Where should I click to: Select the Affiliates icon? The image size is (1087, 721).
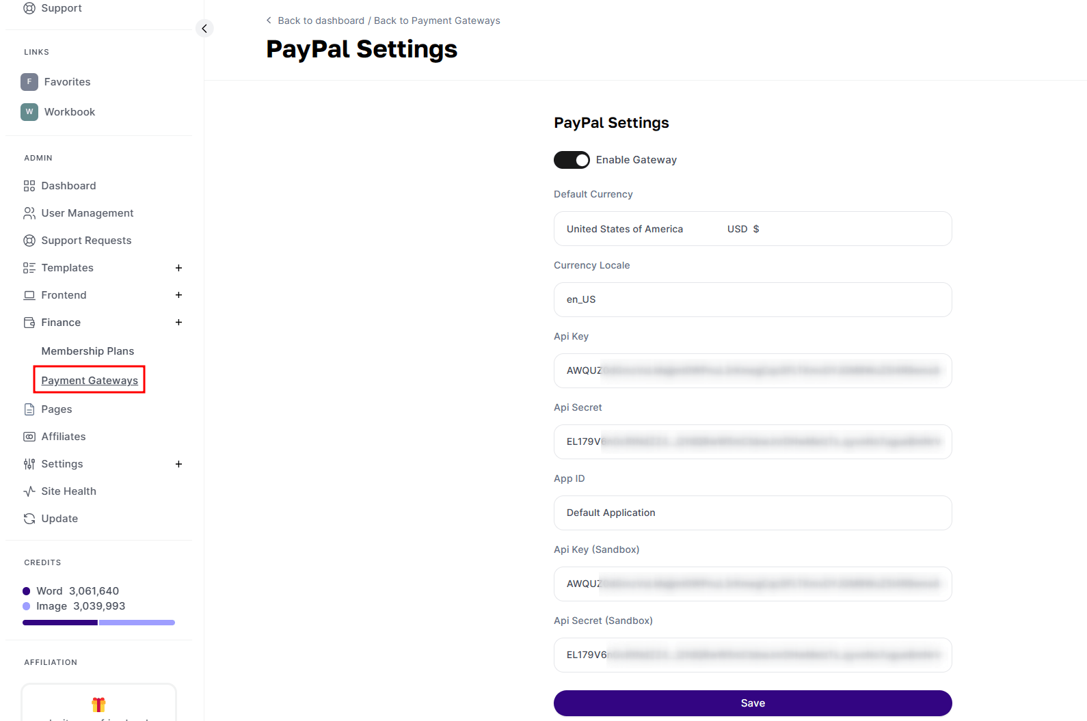(x=29, y=436)
